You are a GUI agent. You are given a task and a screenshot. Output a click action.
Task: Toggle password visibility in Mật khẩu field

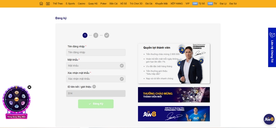click(x=122, y=66)
